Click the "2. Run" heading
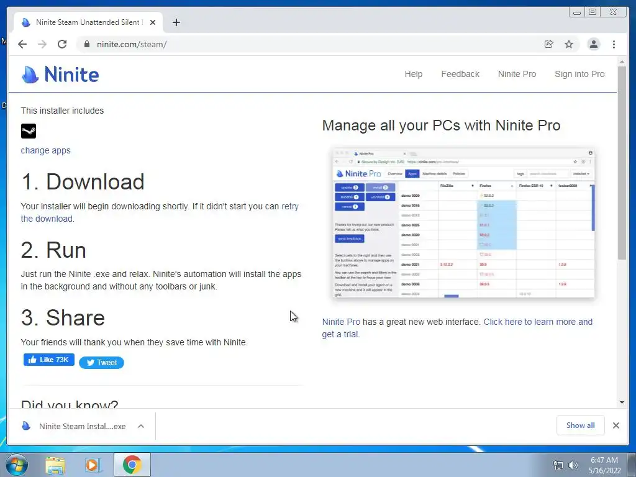This screenshot has width=636, height=477. pyautogui.click(x=53, y=250)
